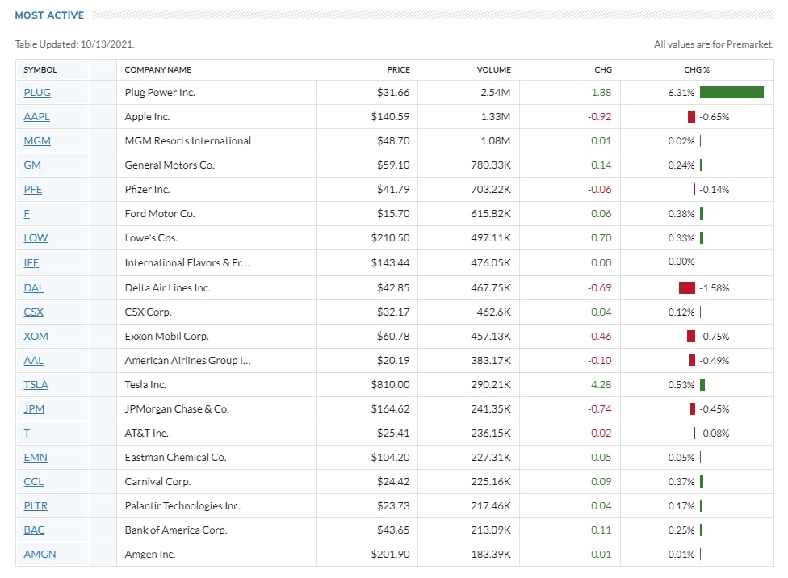Click International Flavors & Fr… name

(x=187, y=263)
